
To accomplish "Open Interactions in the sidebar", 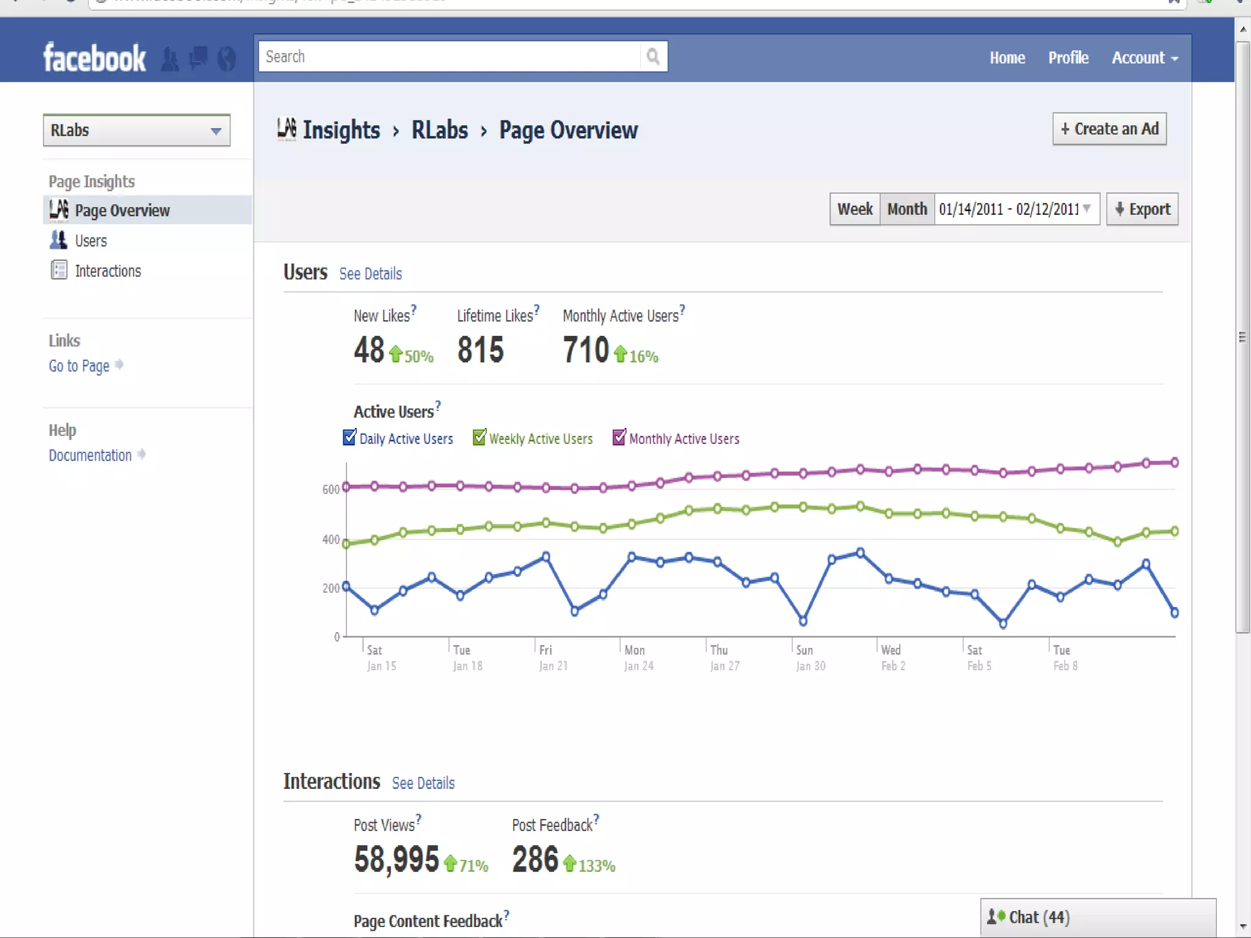I will (x=108, y=271).
